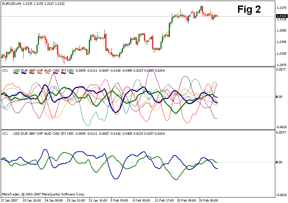288x203 pixels.
Task: Select the CAD label above the purple squiggle
Action: (x=56, y=71)
